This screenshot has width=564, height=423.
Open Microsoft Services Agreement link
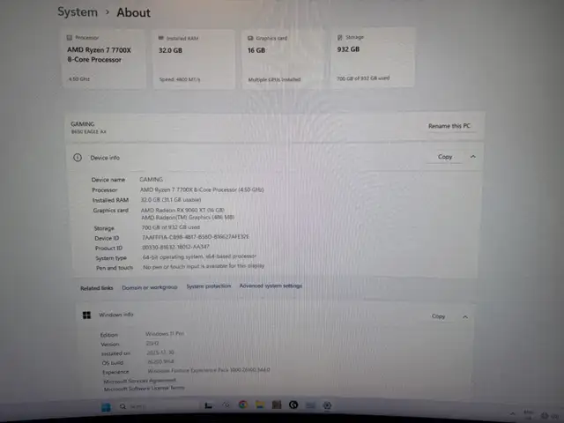point(139,381)
